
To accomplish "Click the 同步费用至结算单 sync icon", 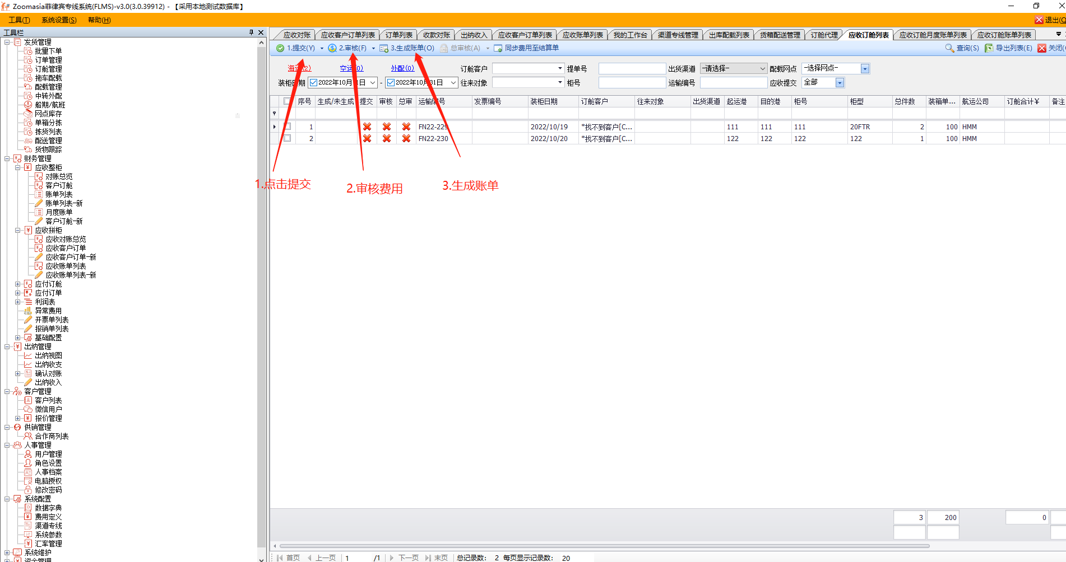I will point(498,48).
